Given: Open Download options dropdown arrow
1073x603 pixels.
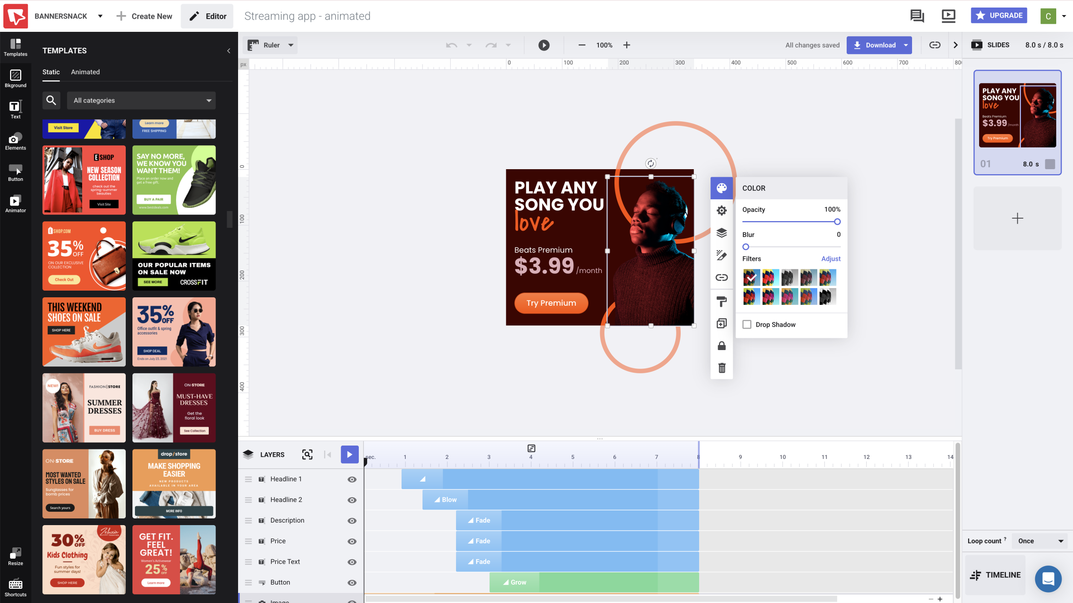Looking at the screenshot, I should tap(906, 45).
